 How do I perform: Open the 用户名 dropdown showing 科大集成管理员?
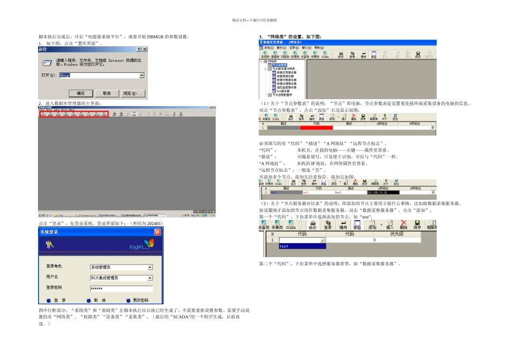[150, 278]
